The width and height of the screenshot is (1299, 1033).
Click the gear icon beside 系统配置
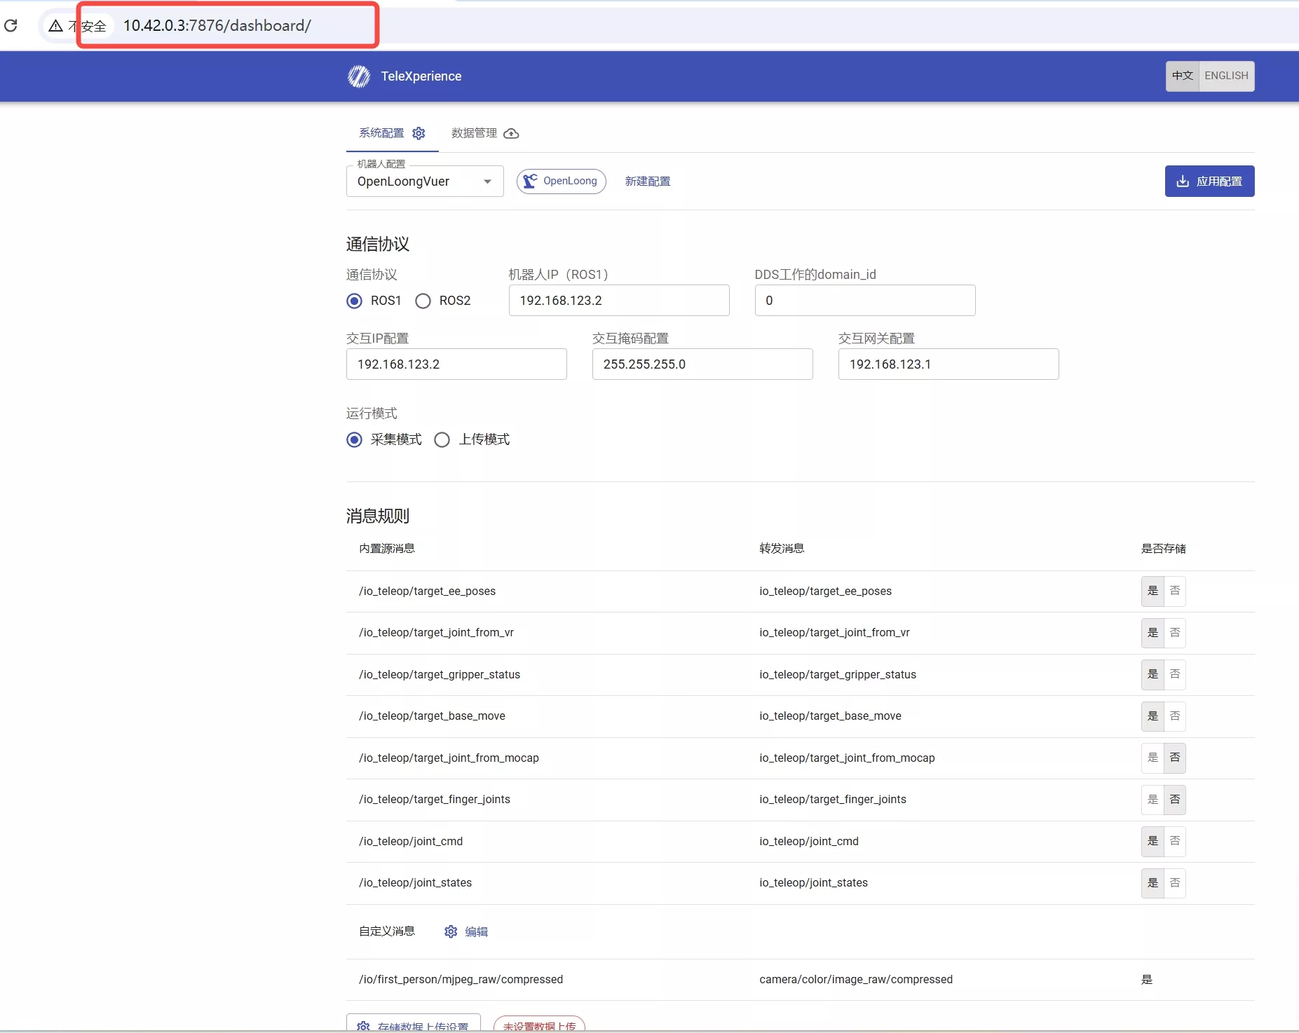click(x=419, y=133)
